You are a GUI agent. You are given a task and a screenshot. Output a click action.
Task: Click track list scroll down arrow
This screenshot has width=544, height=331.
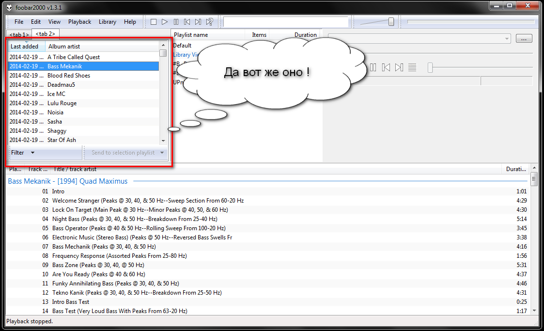pos(534,311)
